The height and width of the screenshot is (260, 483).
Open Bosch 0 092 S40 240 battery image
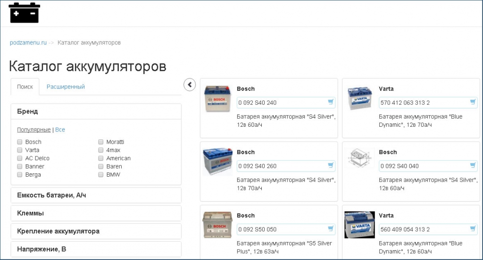[x=218, y=99]
